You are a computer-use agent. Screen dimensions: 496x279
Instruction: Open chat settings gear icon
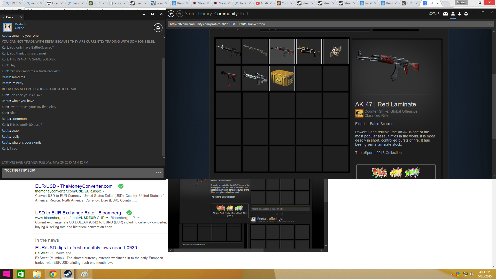tap(158, 28)
